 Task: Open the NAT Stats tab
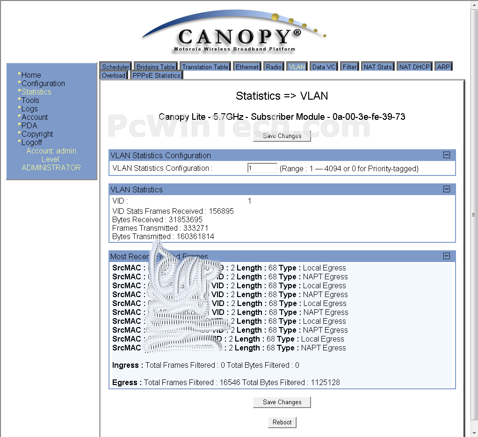pos(377,67)
